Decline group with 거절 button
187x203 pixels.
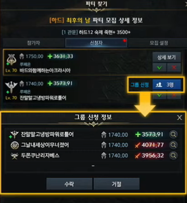(x=116, y=184)
